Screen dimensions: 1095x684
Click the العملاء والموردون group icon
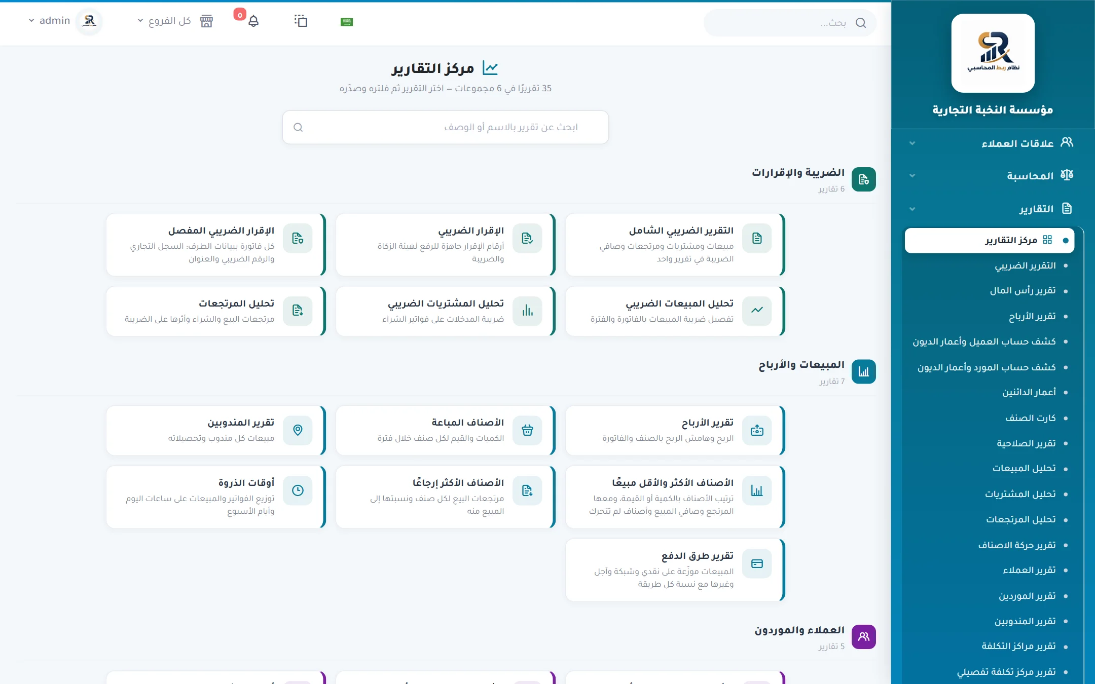click(864, 637)
